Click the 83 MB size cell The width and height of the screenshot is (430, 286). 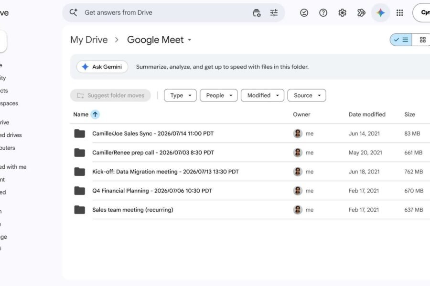coord(412,133)
